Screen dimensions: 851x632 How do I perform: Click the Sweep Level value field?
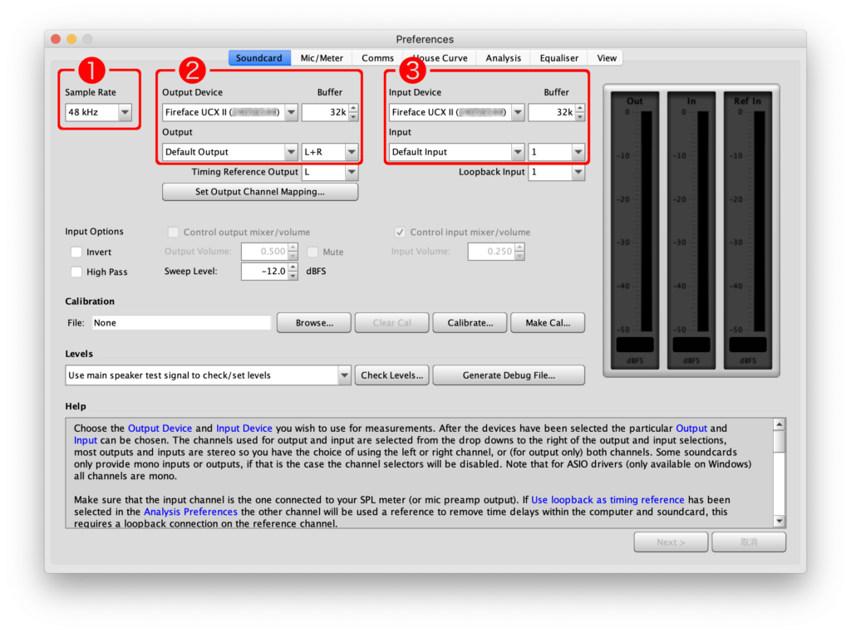265,272
